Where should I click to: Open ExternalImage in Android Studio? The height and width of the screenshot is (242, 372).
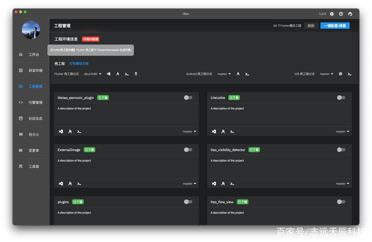[70, 183]
